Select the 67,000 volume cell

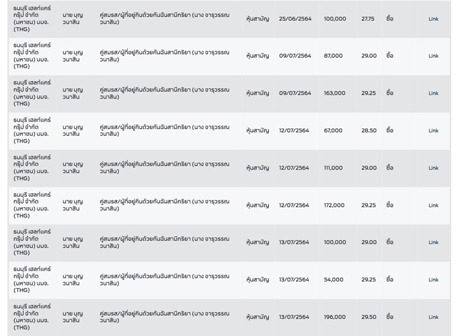pyautogui.click(x=334, y=131)
